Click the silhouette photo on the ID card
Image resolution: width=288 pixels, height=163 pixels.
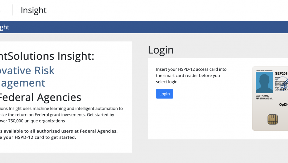(x=264, y=82)
